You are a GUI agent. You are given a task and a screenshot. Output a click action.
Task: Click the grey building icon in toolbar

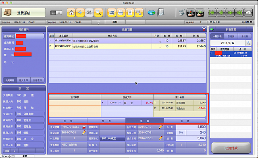tap(161, 12)
